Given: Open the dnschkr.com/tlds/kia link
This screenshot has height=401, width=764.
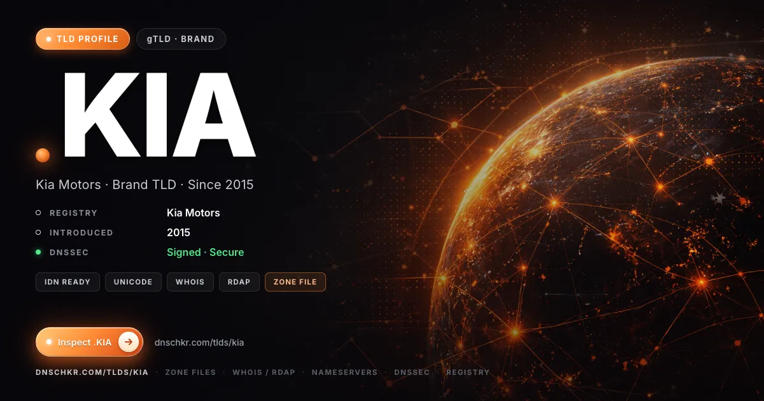Looking at the screenshot, I should click(199, 342).
